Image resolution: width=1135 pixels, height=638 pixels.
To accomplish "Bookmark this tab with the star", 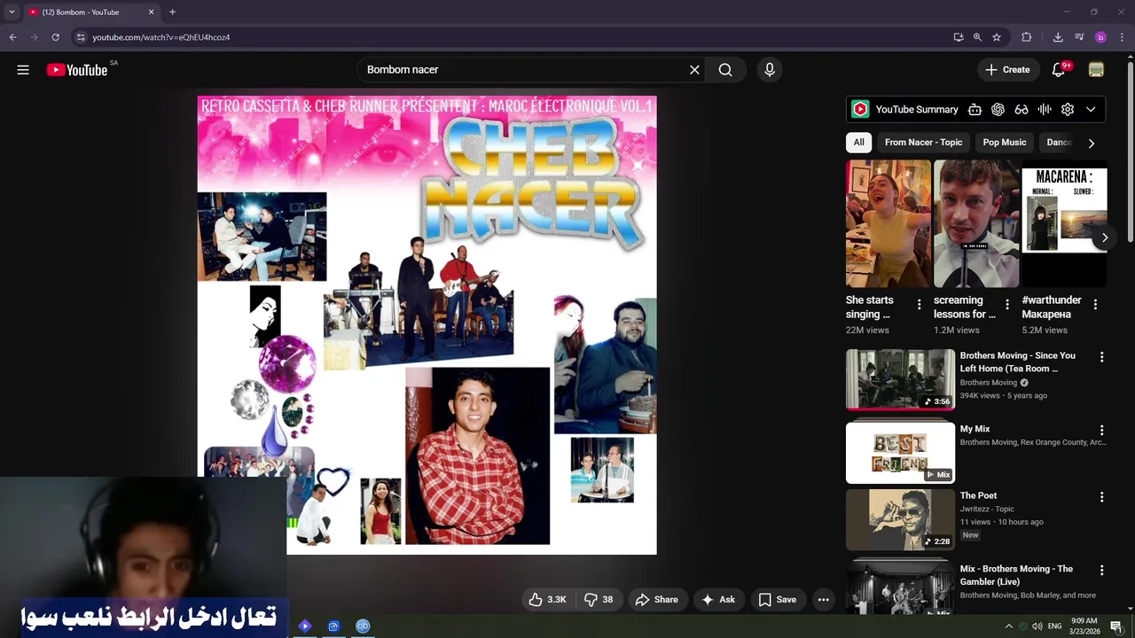I will pos(997,37).
